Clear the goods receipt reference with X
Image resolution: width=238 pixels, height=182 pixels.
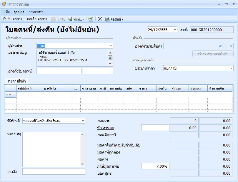pos(231,46)
